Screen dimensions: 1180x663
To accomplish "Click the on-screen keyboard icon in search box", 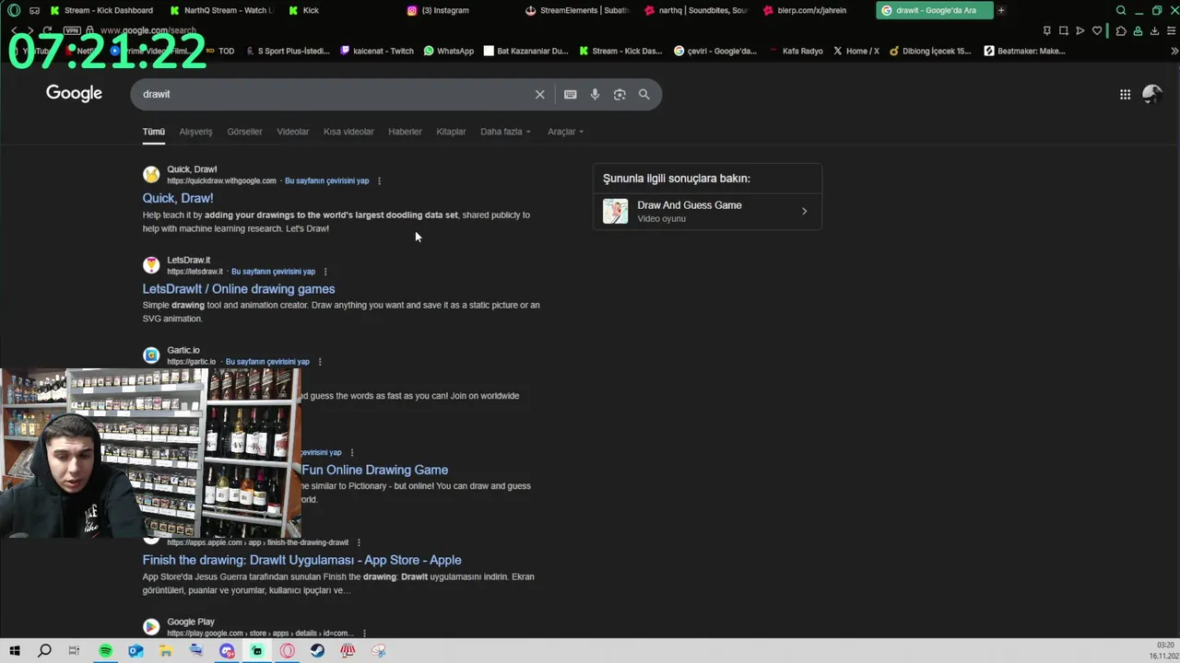I will pos(571,94).
